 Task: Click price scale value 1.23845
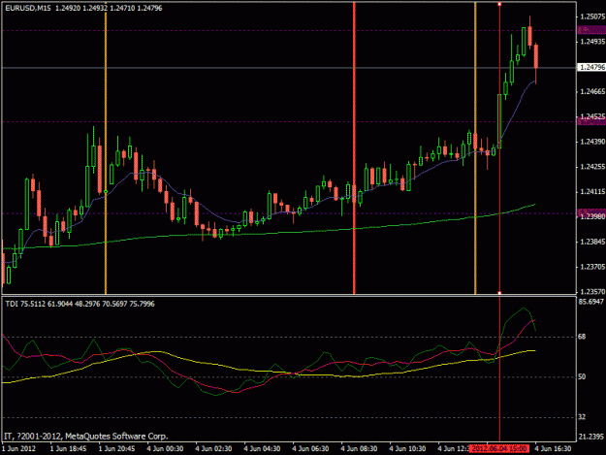coord(592,242)
